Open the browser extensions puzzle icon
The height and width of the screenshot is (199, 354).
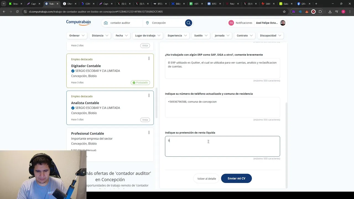click(320, 12)
